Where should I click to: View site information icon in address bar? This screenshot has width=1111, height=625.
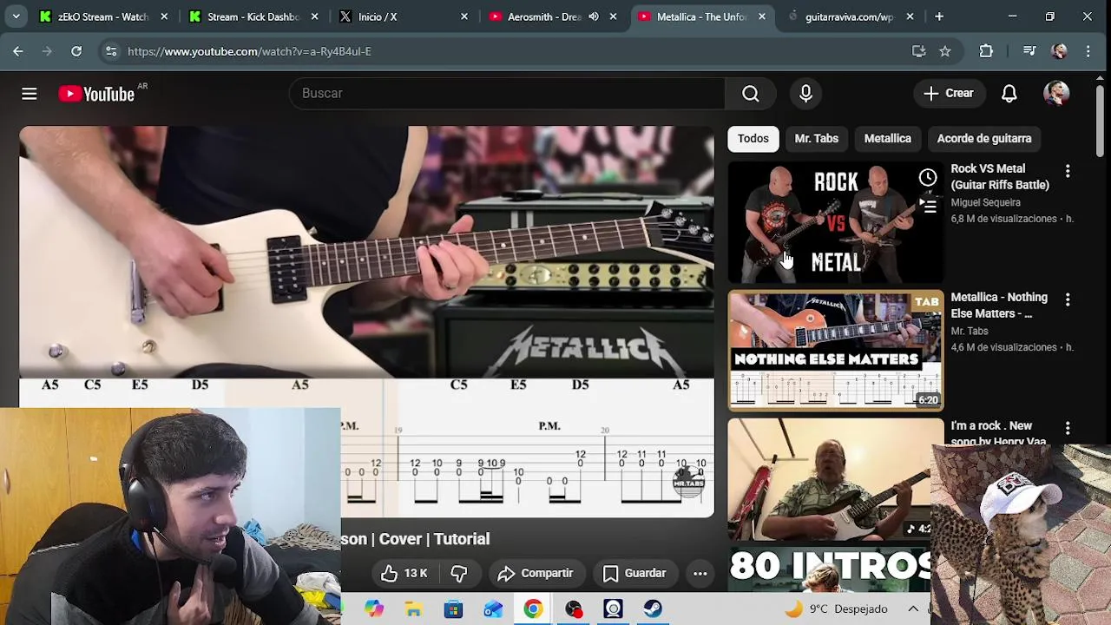[111, 51]
